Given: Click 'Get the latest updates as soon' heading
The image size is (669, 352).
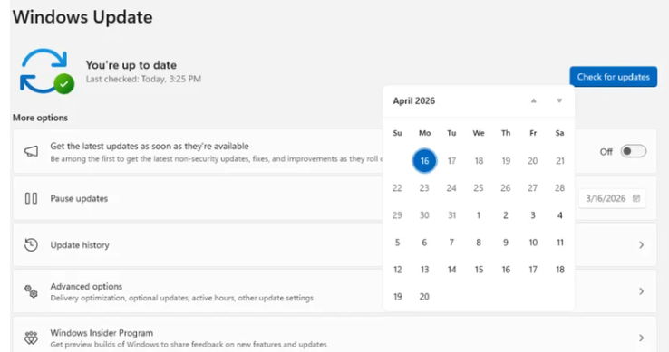Looking at the screenshot, I should click(150, 147).
